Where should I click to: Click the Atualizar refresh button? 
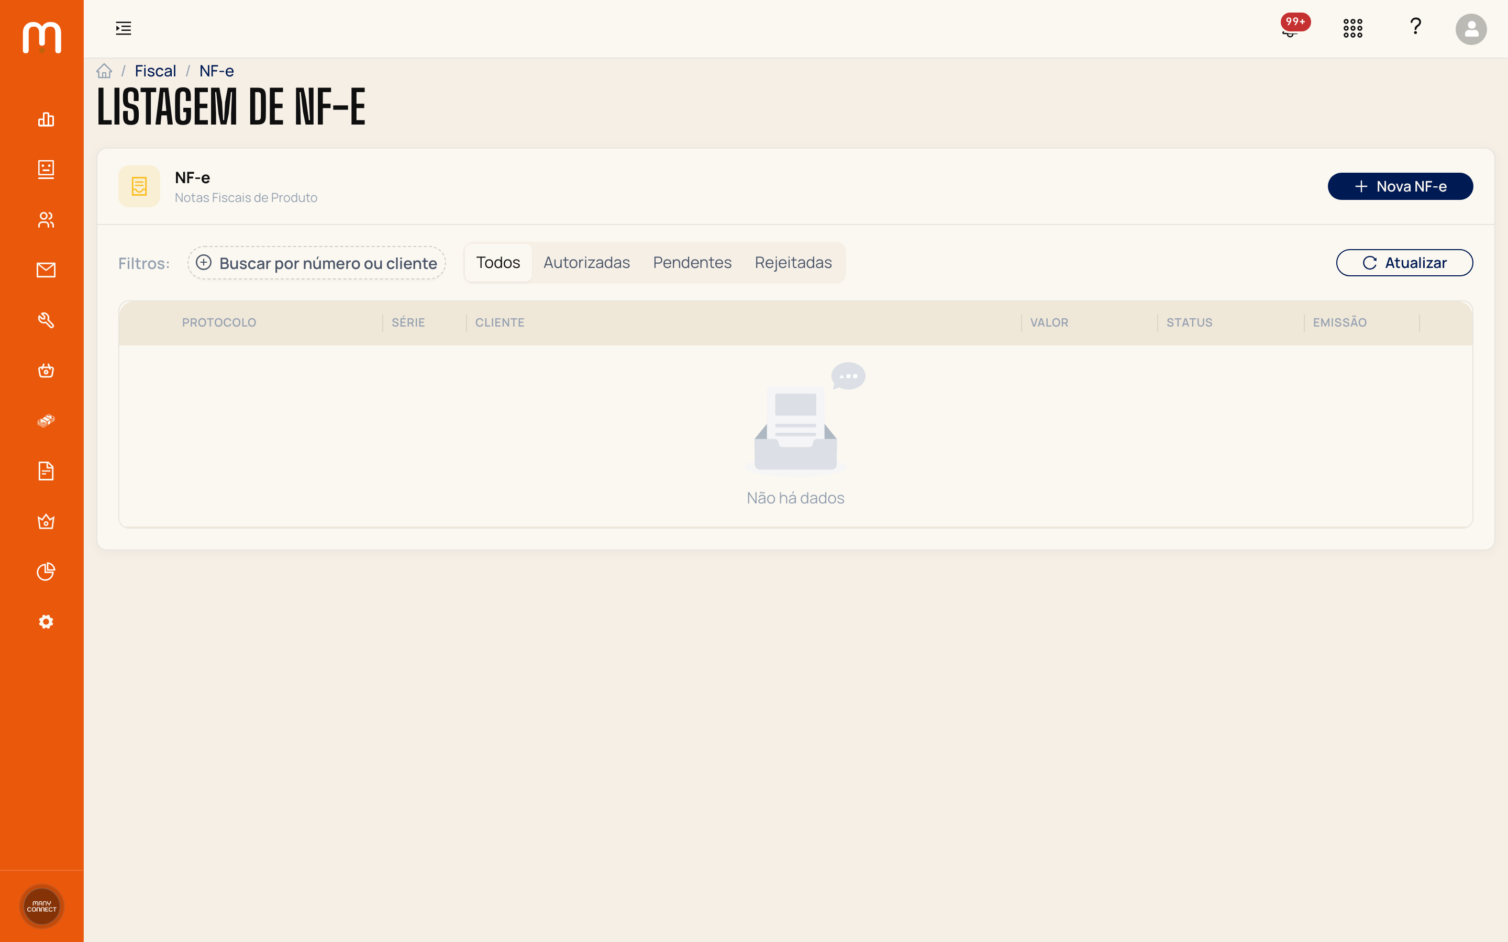(1404, 263)
